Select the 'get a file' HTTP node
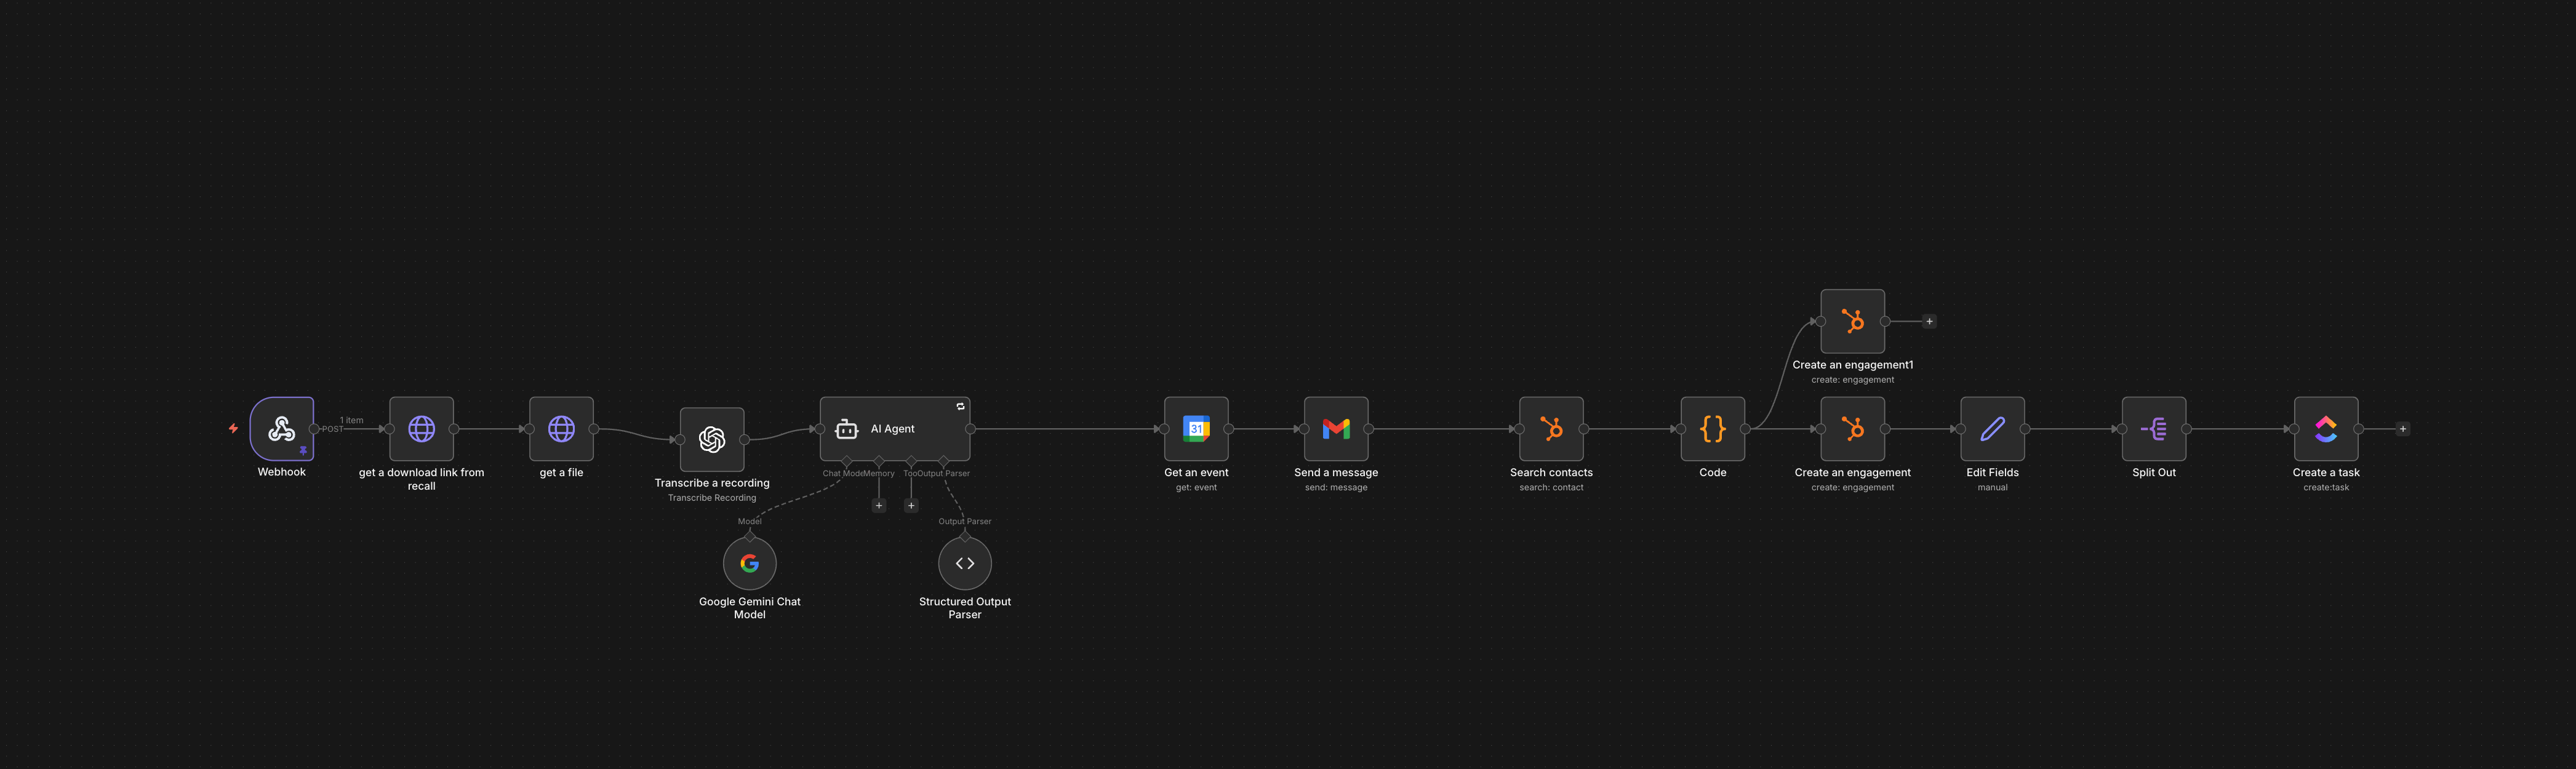The image size is (2576, 769). tap(561, 429)
